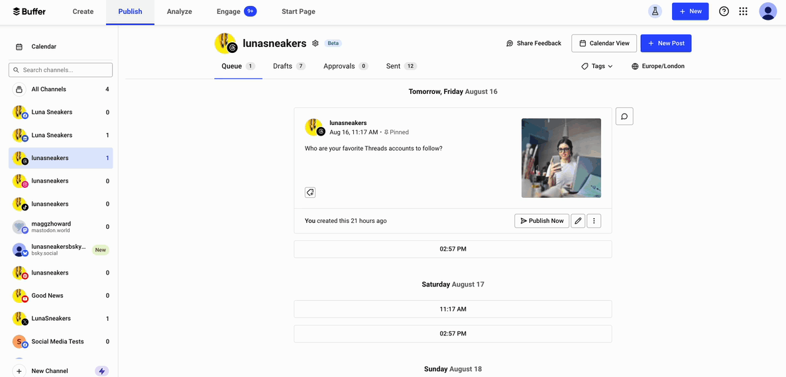Open the post comment bubble icon
786x377 pixels.
(x=624, y=116)
